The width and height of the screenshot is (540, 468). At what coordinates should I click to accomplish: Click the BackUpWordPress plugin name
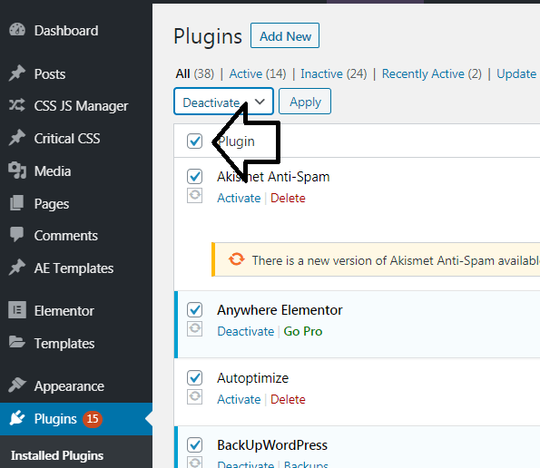(272, 445)
